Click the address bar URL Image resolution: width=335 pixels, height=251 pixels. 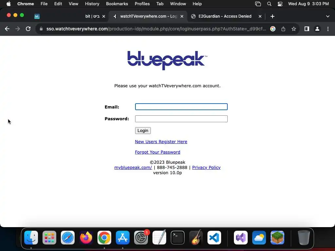coord(156,29)
